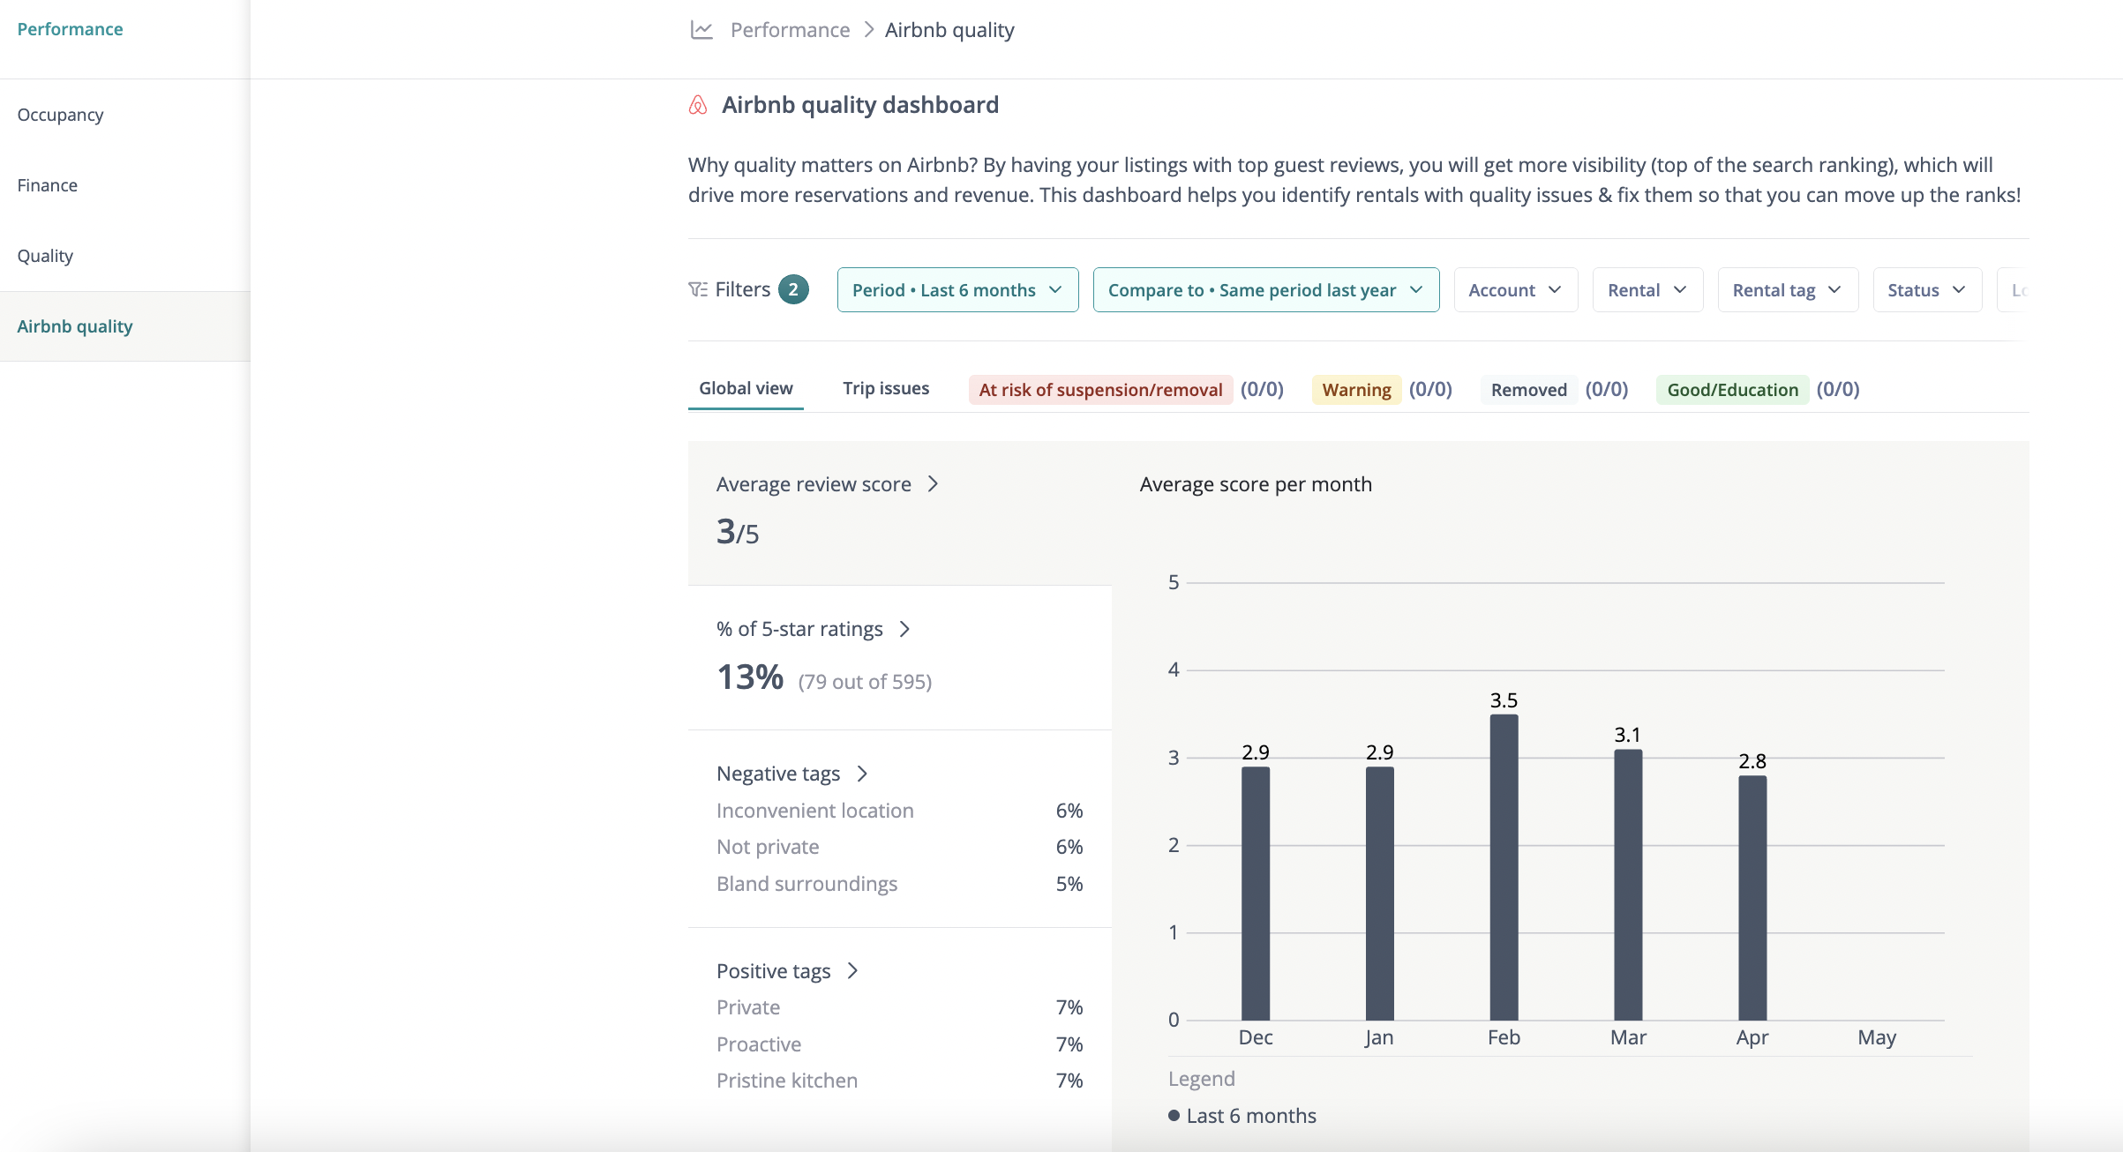Click the Inconvenient location tag row

pyautogui.click(x=900, y=811)
